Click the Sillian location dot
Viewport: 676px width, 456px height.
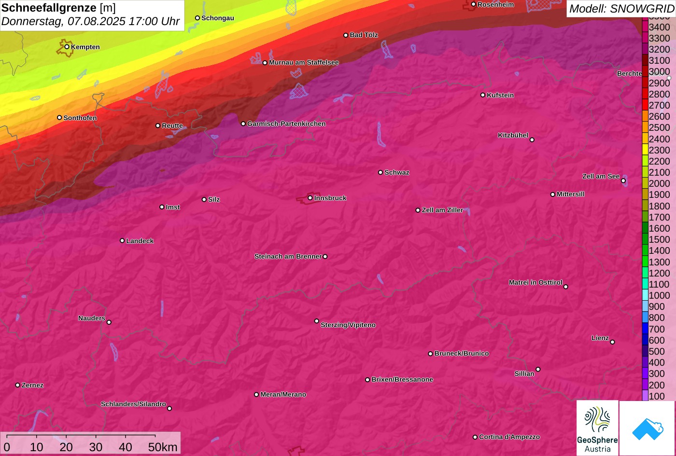pos(538,370)
